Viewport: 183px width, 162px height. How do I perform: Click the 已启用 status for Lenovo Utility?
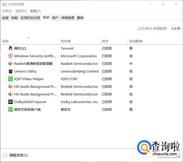107,71
